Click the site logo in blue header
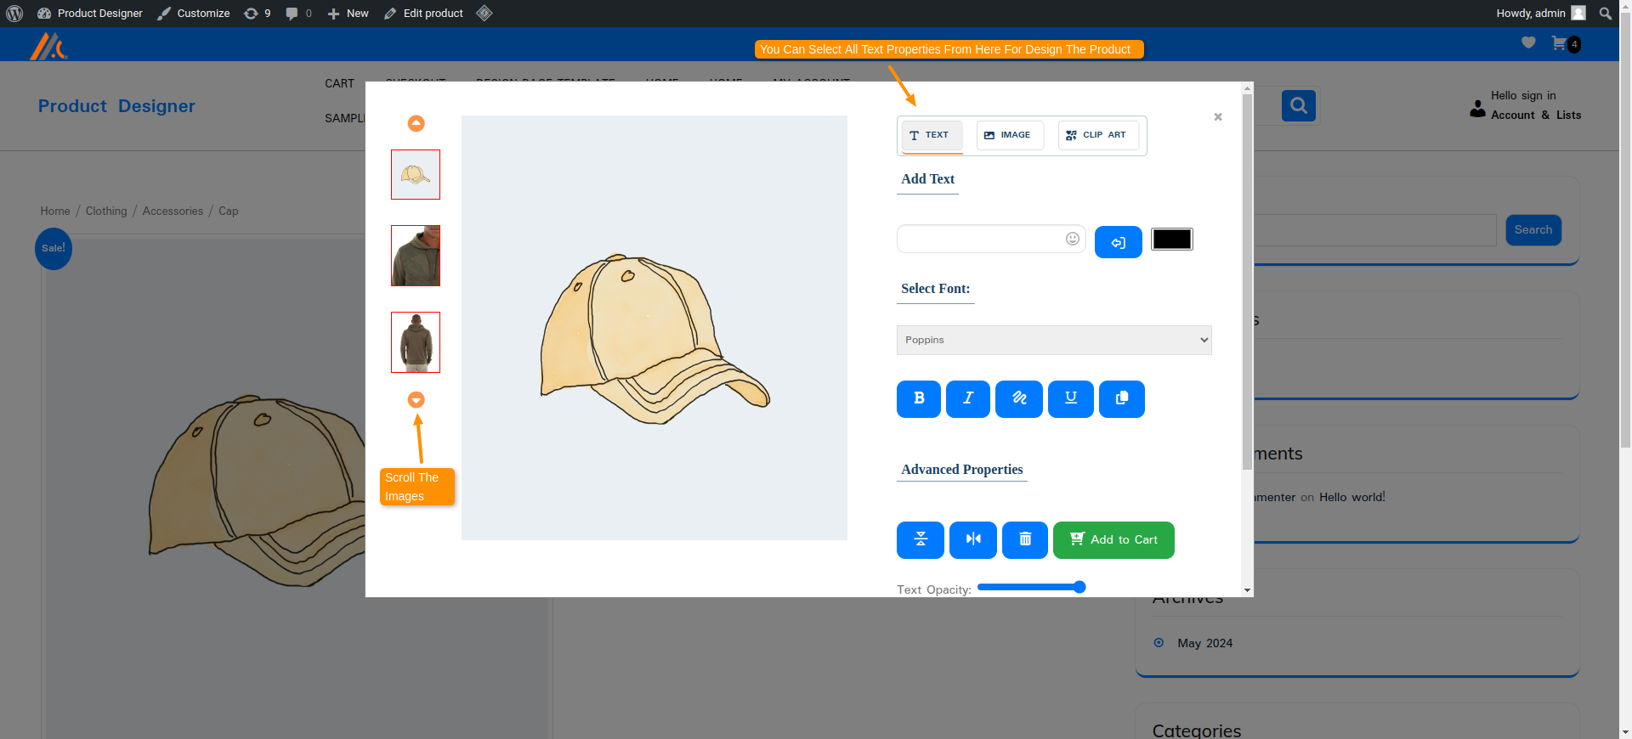This screenshot has width=1632, height=739. coord(48,46)
